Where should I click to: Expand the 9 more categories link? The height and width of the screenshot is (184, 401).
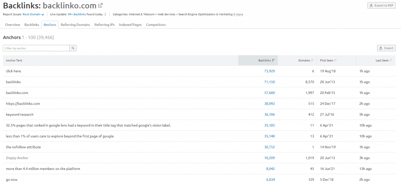click(238, 14)
